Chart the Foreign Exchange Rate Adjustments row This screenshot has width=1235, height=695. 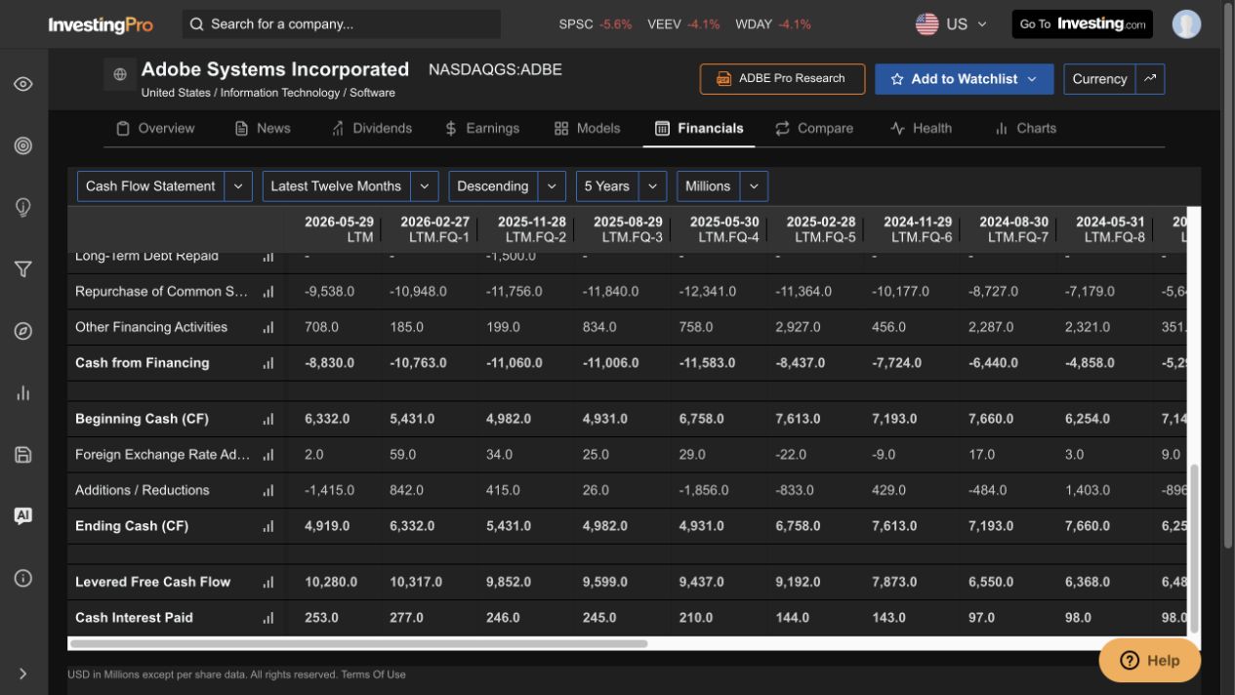pos(268,455)
